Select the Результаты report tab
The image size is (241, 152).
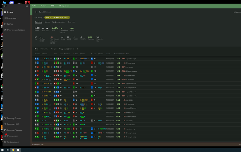[x=44, y=49]
